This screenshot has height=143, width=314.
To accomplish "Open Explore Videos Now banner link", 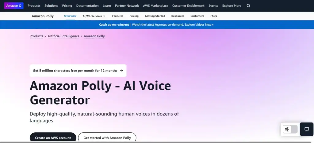I will click(x=199, y=25).
